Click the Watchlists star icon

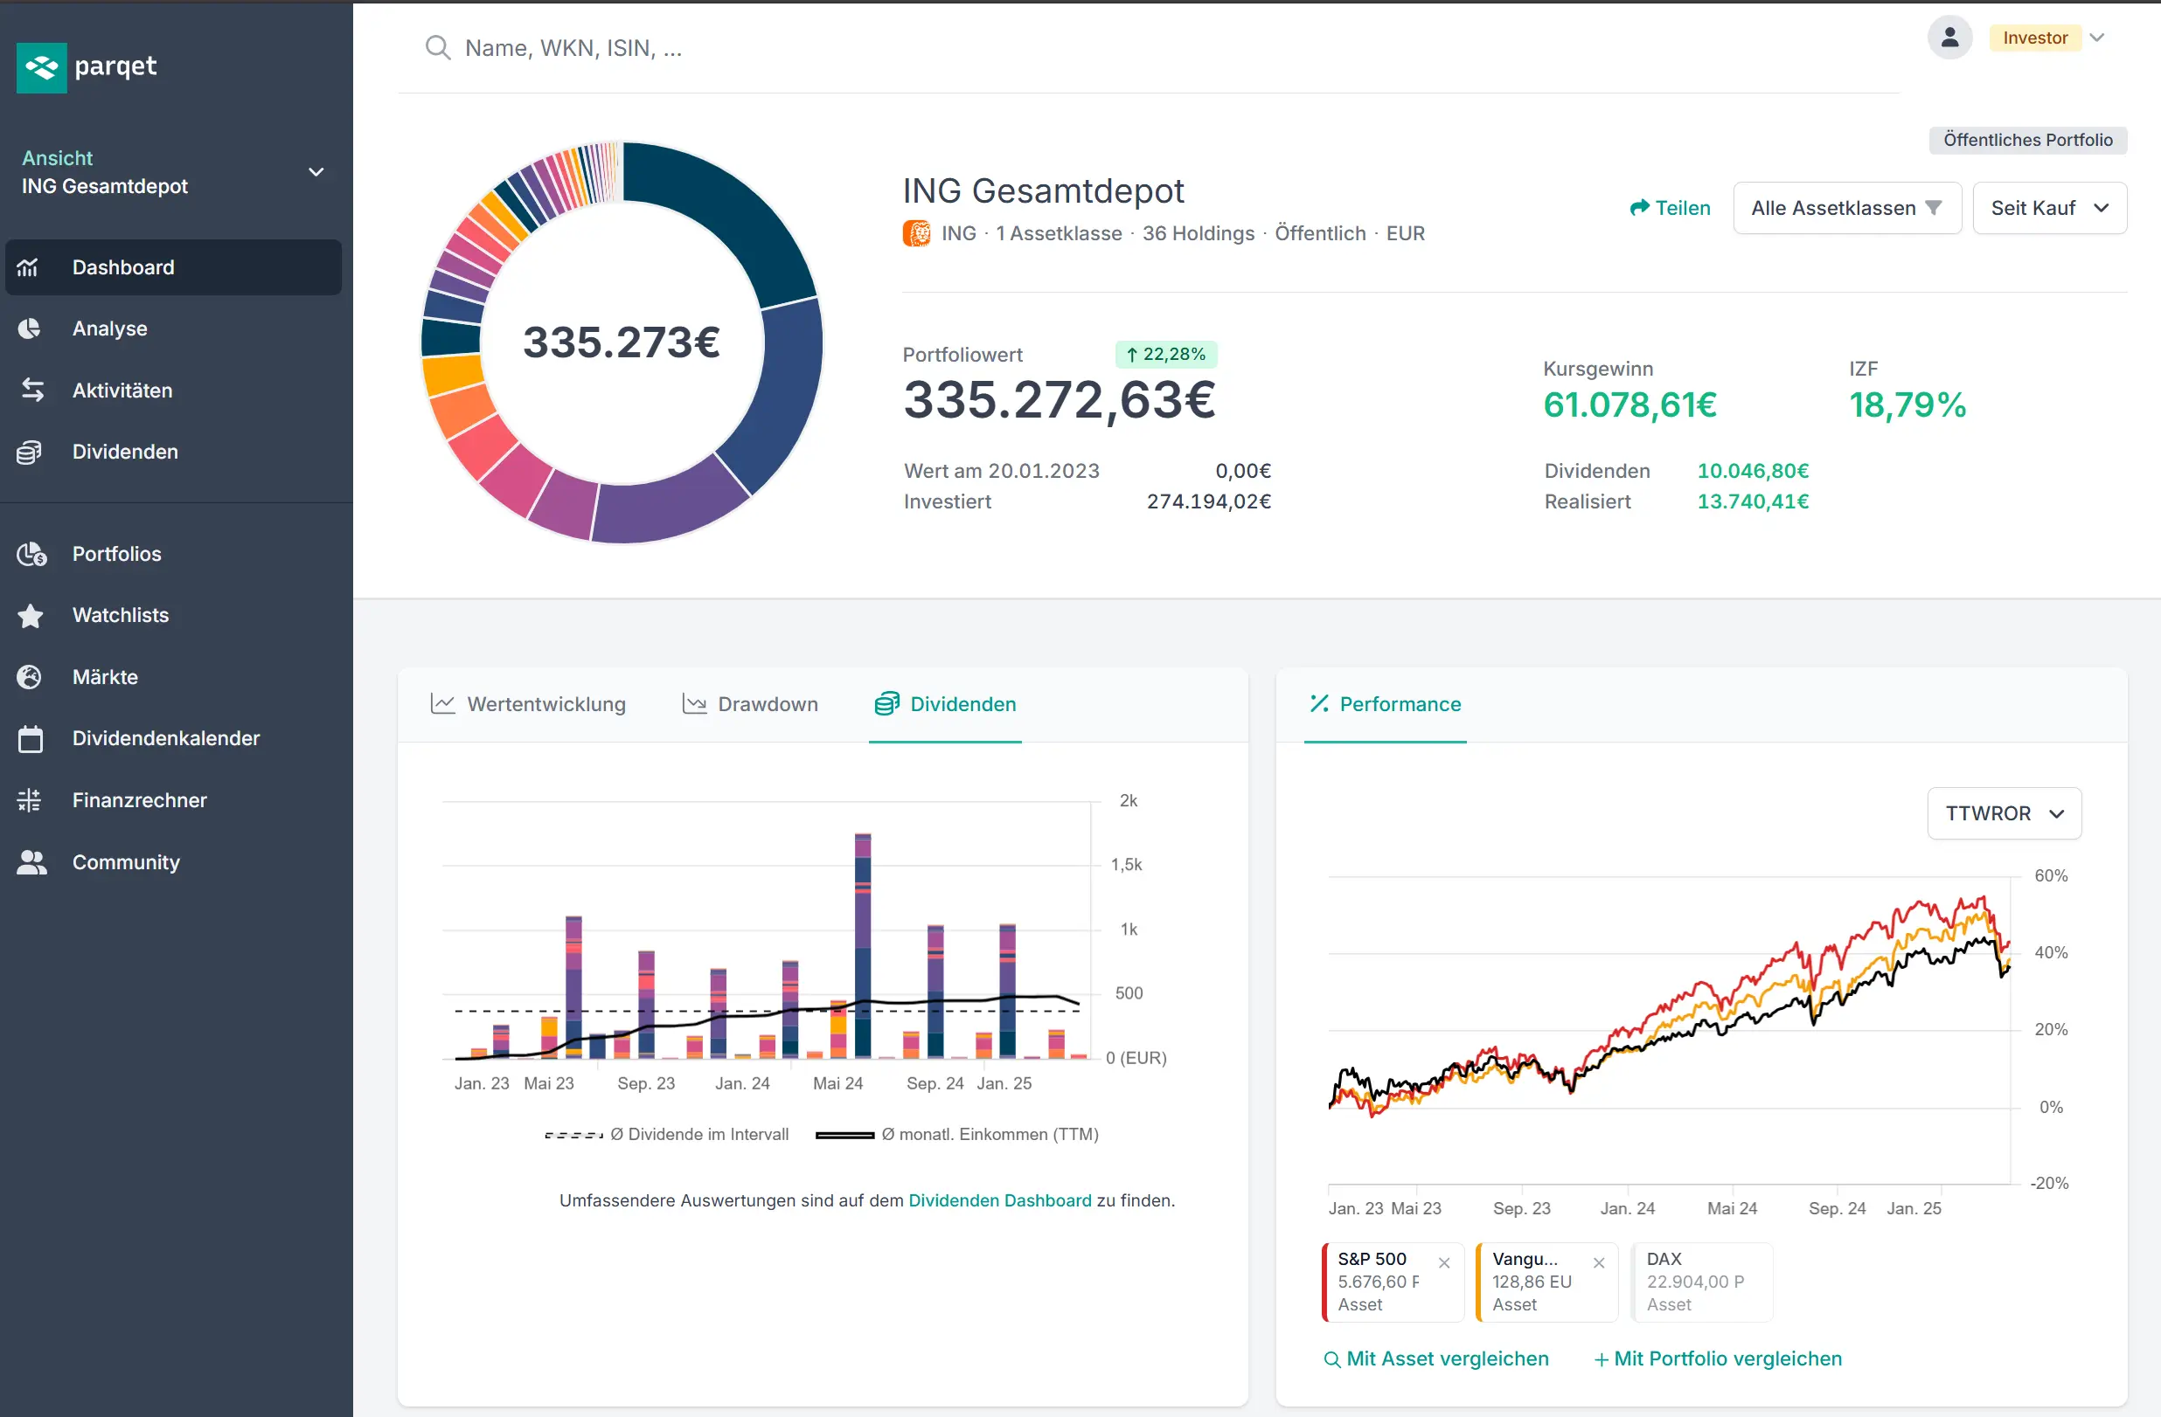(x=30, y=615)
